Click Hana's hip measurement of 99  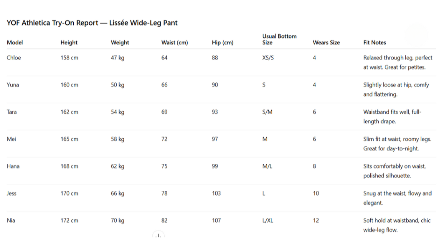pos(215,166)
